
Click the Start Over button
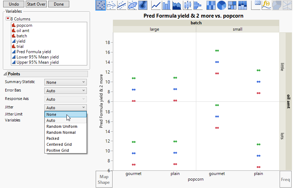coord(36,4)
